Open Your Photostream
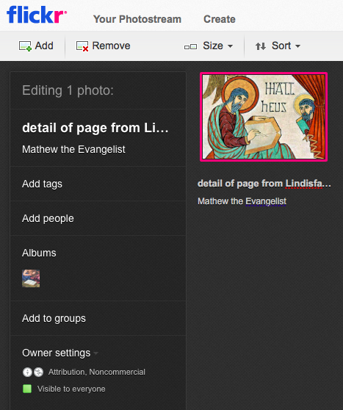The height and width of the screenshot is (410, 343). (x=137, y=19)
